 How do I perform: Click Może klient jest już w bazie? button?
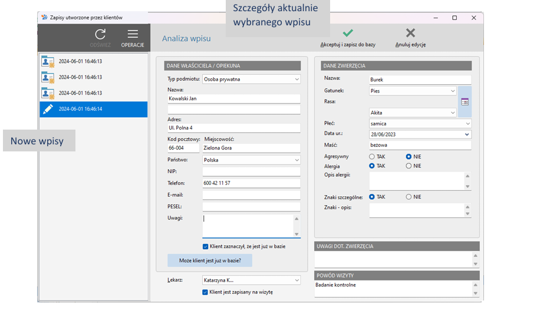(x=210, y=260)
